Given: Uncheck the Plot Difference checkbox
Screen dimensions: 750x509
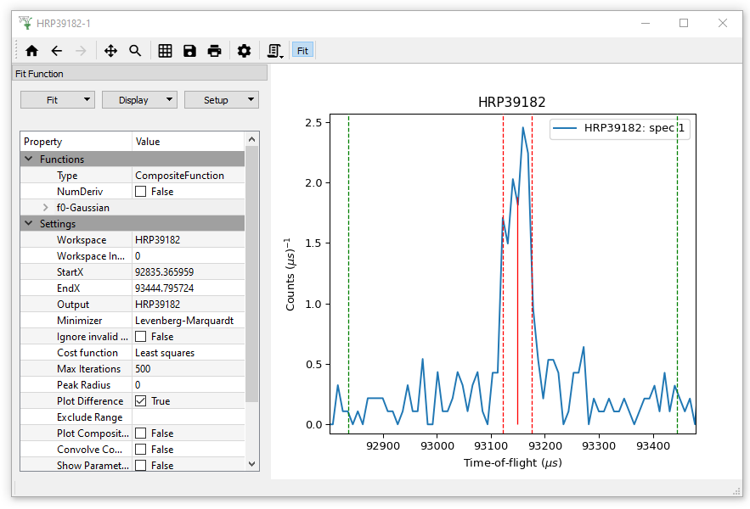Looking at the screenshot, I should tap(141, 401).
